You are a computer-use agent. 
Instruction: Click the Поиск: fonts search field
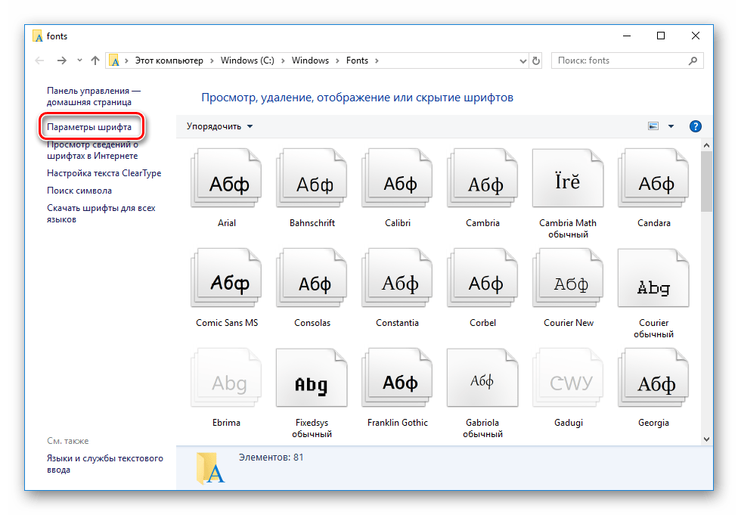pyautogui.click(x=620, y=60)
